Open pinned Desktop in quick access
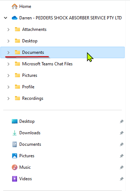Viewport: 130px width, 191px height. (27, 121)
